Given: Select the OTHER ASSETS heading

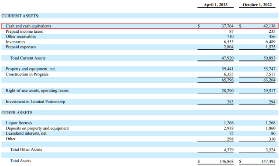Looking at the screenshot, I should [x=17, y=113].
